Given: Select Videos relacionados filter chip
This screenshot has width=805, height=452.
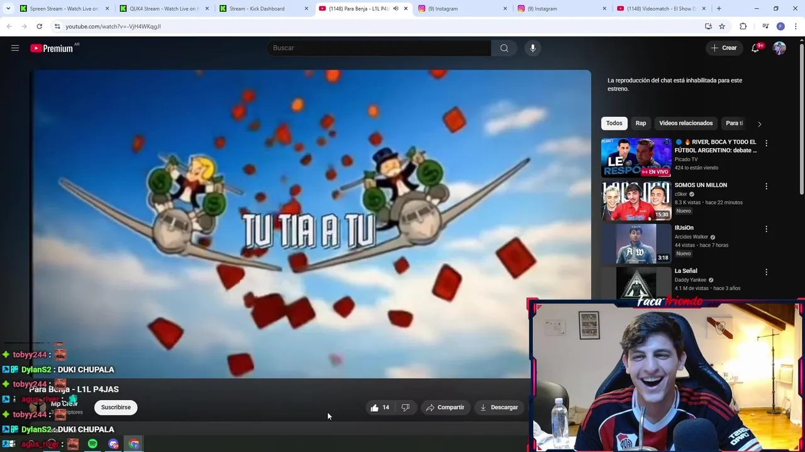Looking at the screenshot, I should pos(686,123).
